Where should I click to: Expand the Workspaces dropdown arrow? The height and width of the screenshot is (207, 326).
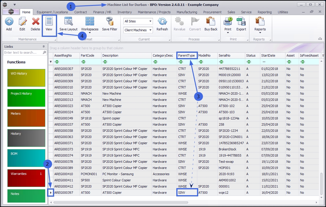[x=90, y=33]
